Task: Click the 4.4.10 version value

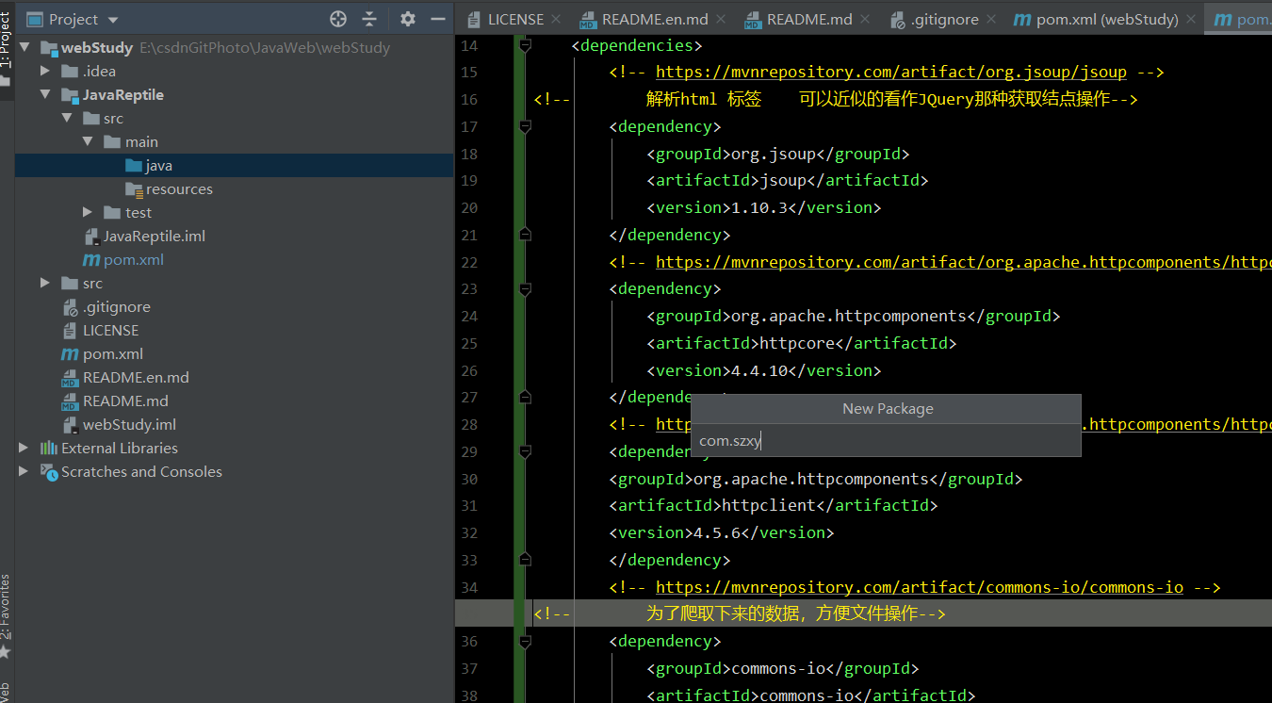Action: coord(759,371)
